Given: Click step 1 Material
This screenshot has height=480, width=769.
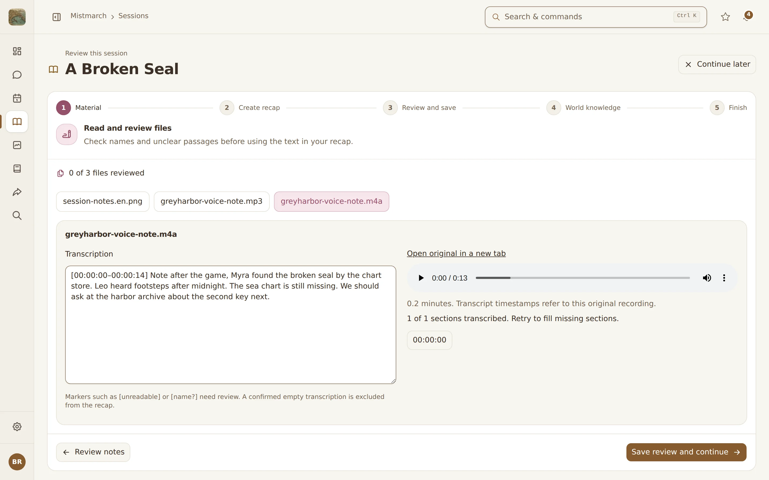Looking at the screenshot, I should (79, 108).
